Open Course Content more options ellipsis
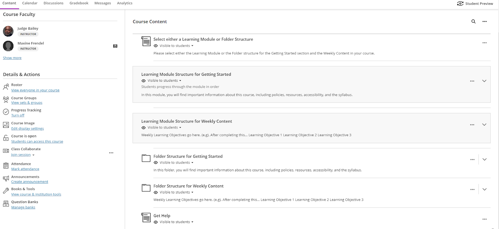 tap(484, 22)
